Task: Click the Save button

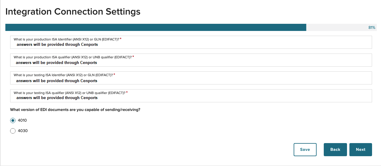Action: (x=305, y=150)
